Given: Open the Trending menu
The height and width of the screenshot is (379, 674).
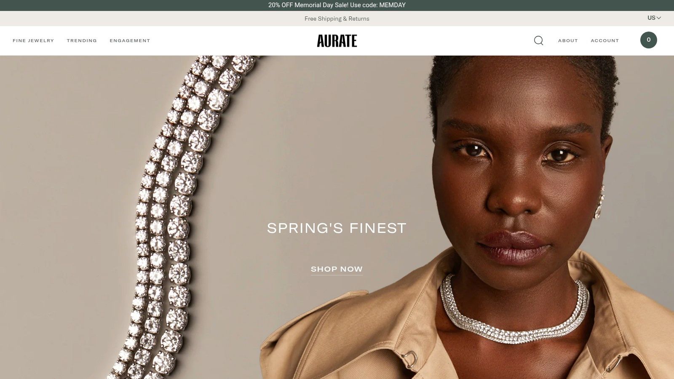Looking at the screenshot, I should pyautogui.click(x=82, y=41).
